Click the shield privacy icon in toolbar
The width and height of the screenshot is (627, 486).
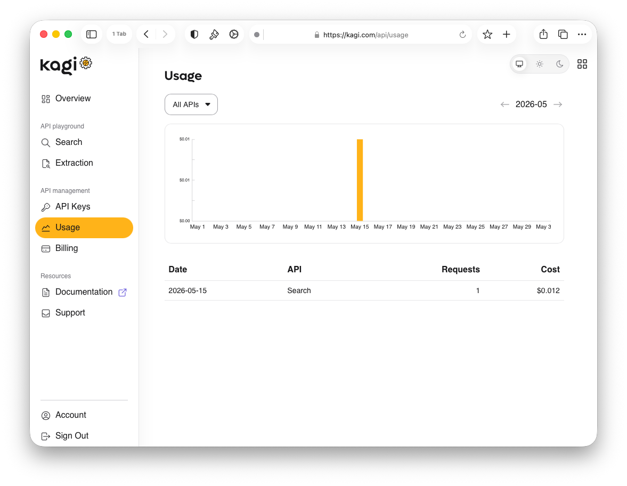point(194,35)
